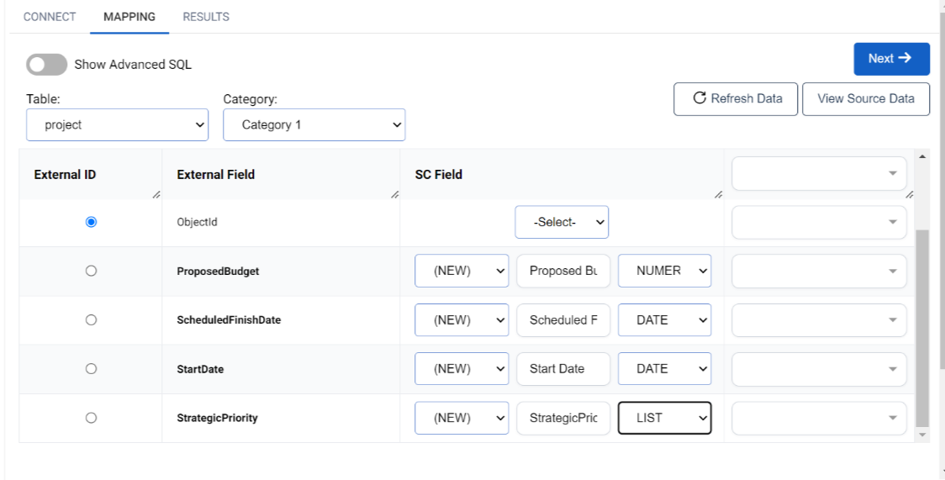Viewport: 945px width, 480px height.
Task: Click the table vertical scrollbar thumb
Action: (x=921, y=328)
